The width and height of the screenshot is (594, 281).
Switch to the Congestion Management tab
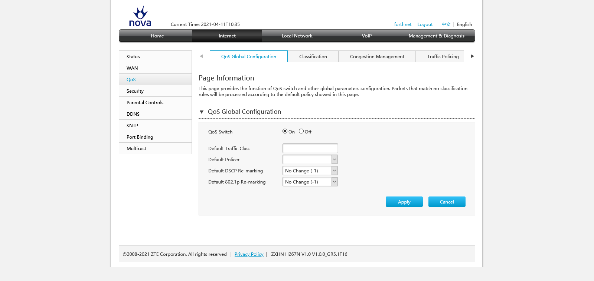tap(377, 56)
